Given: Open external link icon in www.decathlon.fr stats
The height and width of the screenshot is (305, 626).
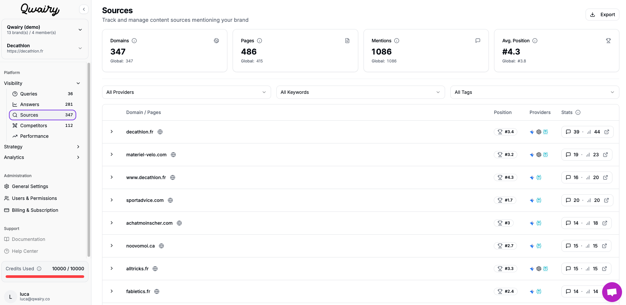Looking at the screenshot, I should coord(605,177).
